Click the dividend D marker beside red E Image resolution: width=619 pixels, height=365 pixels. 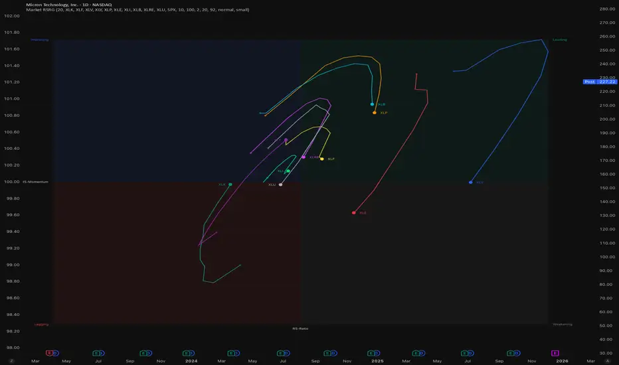(x=55, y=353)
